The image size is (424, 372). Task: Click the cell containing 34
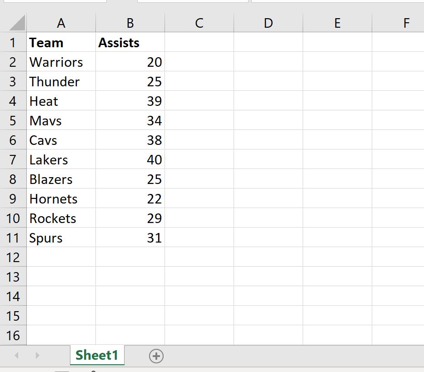130,121
